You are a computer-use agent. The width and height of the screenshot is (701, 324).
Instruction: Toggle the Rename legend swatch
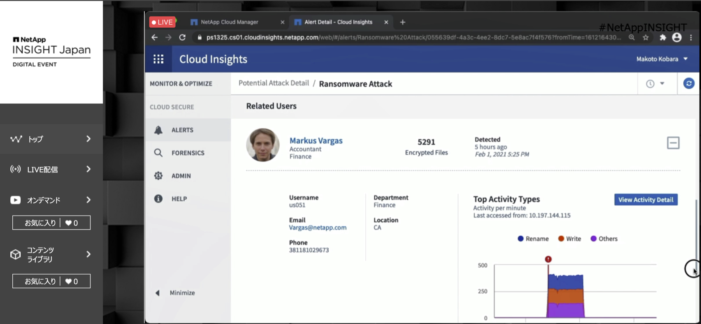[520, 239]
